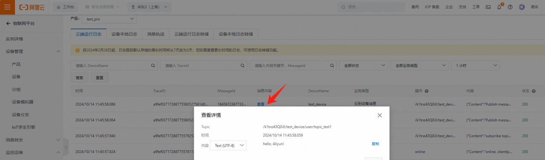Click 复制 to copy message content
This screenshot has width=545, height=160.
point(375,144)
